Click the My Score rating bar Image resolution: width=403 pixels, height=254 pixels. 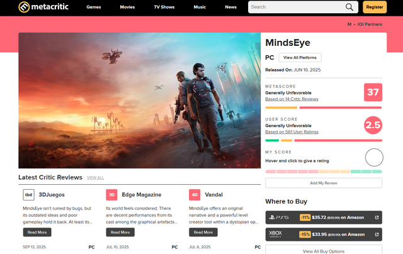coord(324,171)
